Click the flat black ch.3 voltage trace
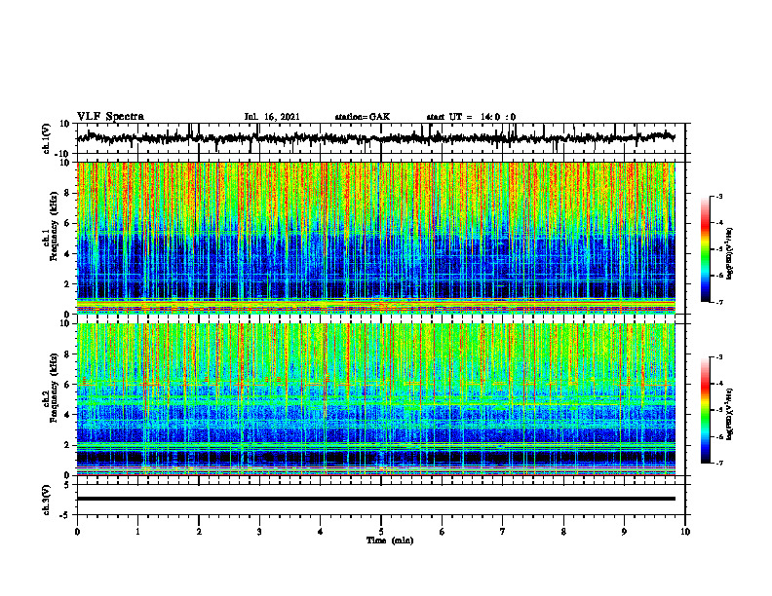Viewport: 772px width, 596px height. (x=376, y=499)
